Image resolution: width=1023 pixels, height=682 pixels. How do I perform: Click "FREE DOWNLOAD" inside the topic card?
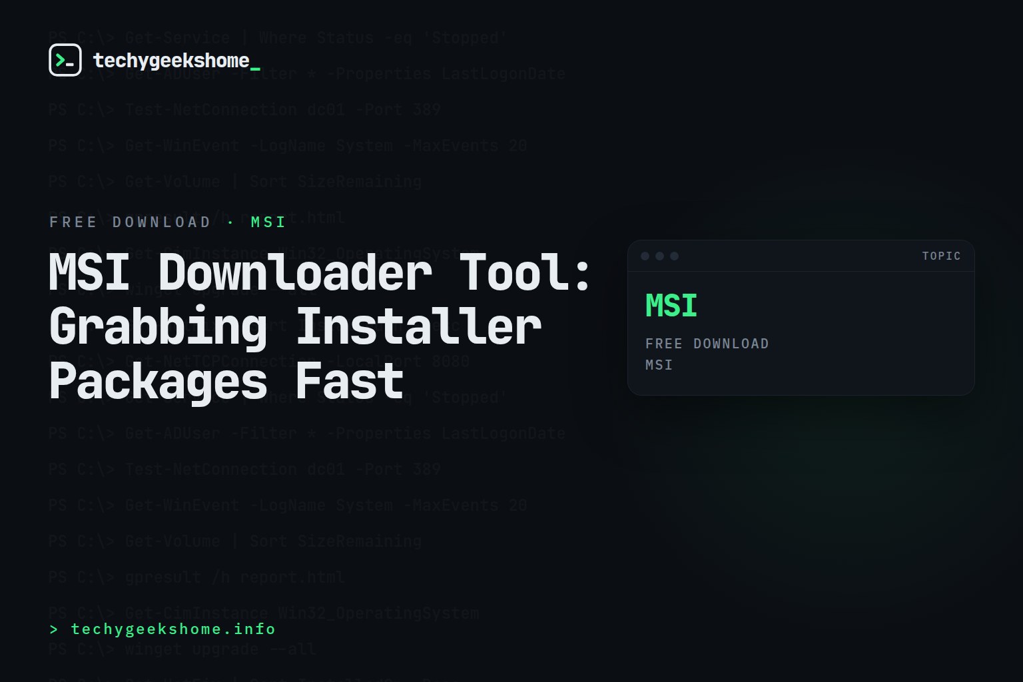tap(707, 344)
